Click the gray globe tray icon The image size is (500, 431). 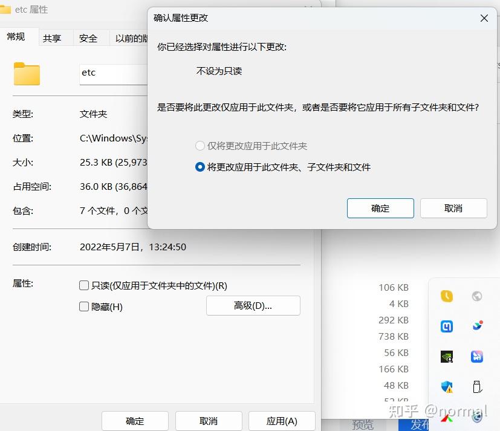pos(477,296)
